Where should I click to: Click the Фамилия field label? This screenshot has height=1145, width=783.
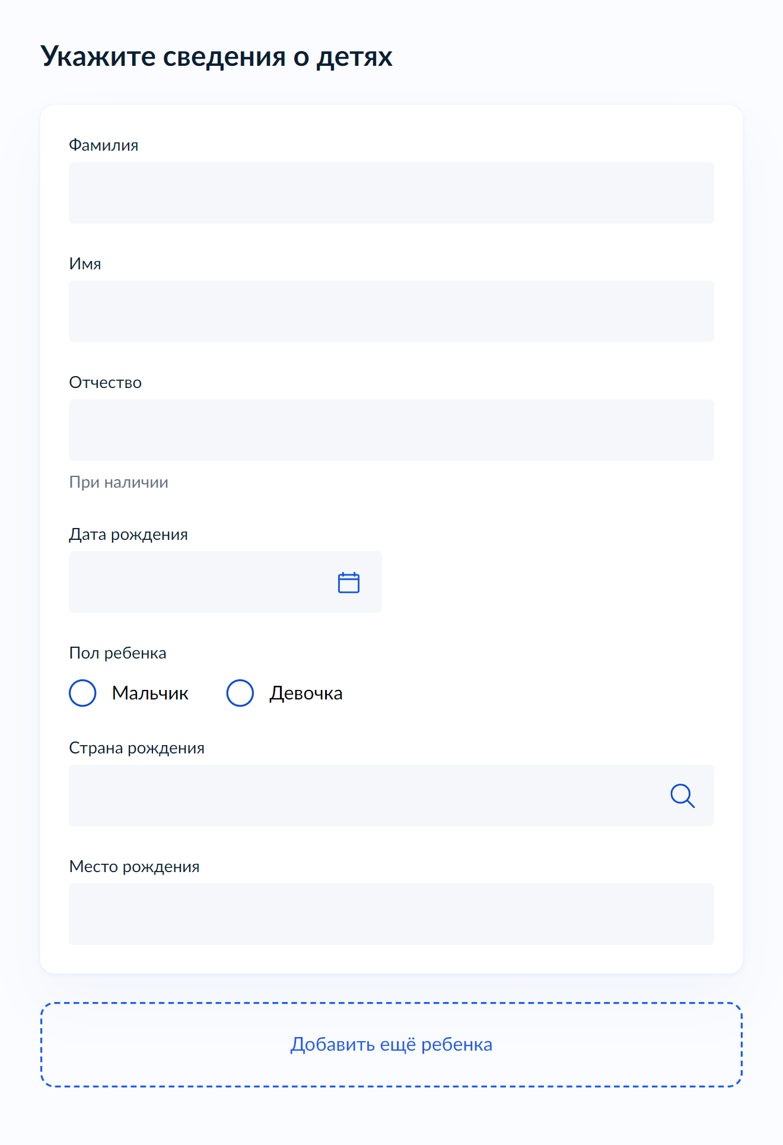point(104,145)
